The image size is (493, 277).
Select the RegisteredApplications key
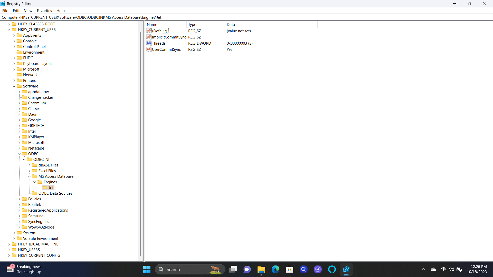(x=48, y=210)
